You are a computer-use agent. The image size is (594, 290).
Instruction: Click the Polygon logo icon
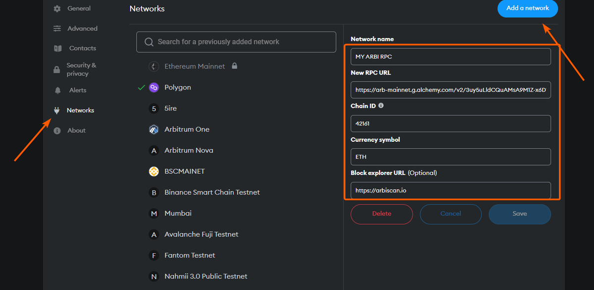pos(154,87)
